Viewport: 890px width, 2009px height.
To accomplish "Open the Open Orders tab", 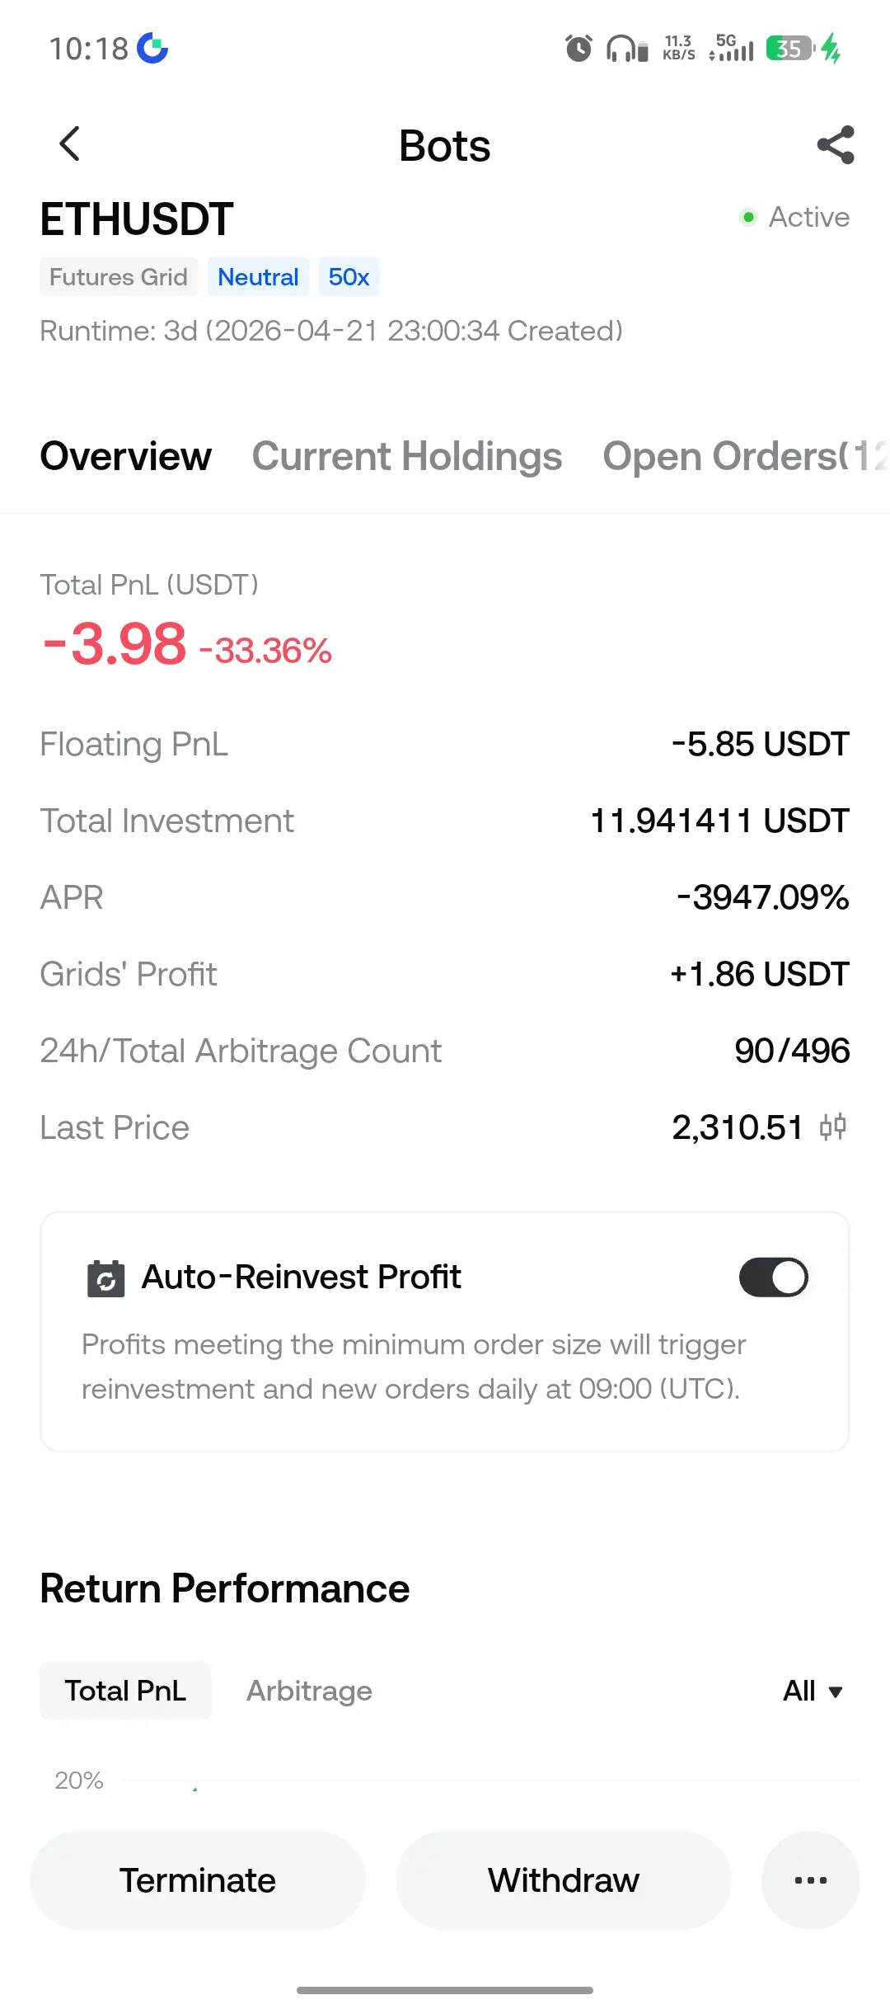I will (x=742, y=456).
